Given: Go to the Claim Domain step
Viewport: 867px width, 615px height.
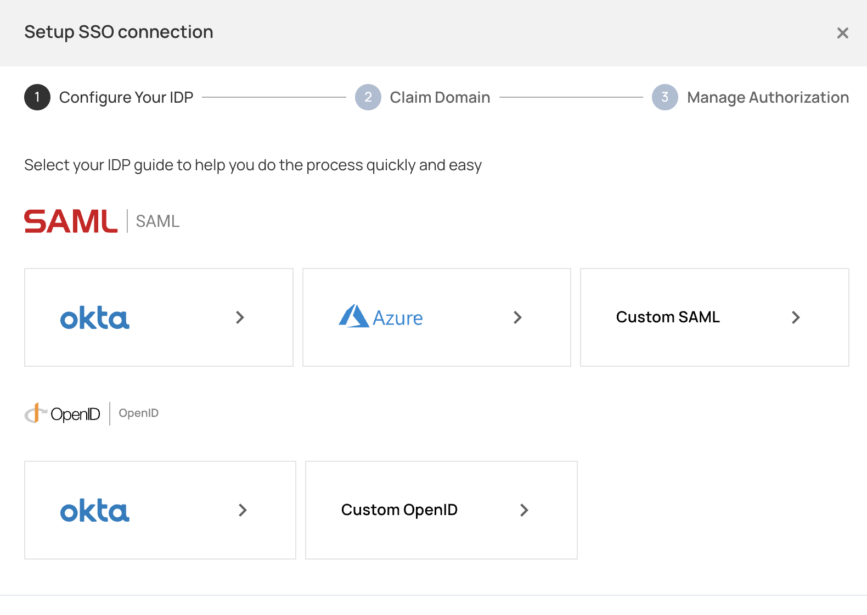Looking at the screenshot, I should [440, 97].
